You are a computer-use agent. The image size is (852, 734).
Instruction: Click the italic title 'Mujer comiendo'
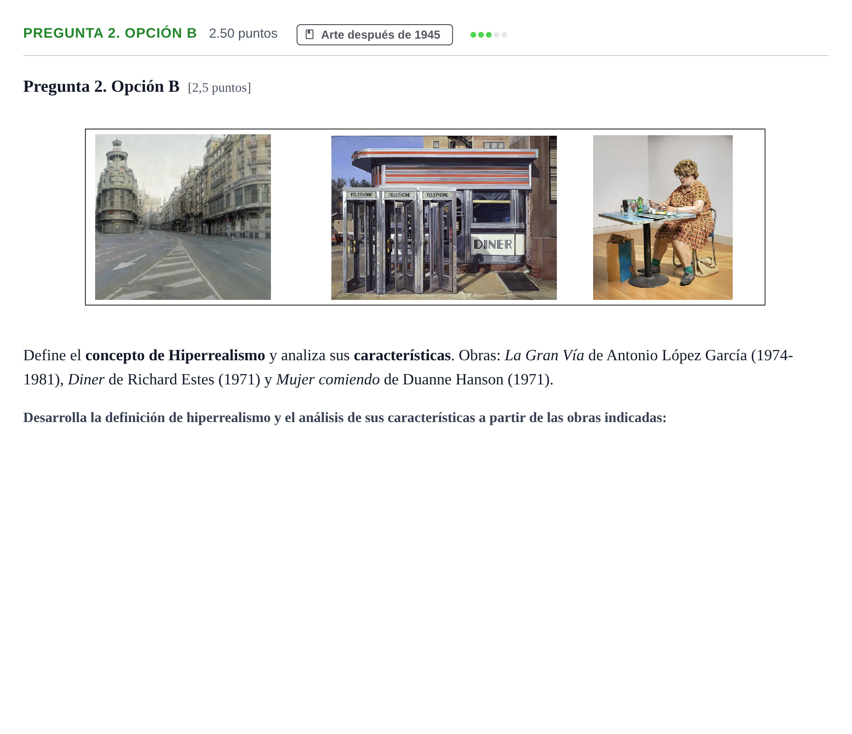[328, 380]
